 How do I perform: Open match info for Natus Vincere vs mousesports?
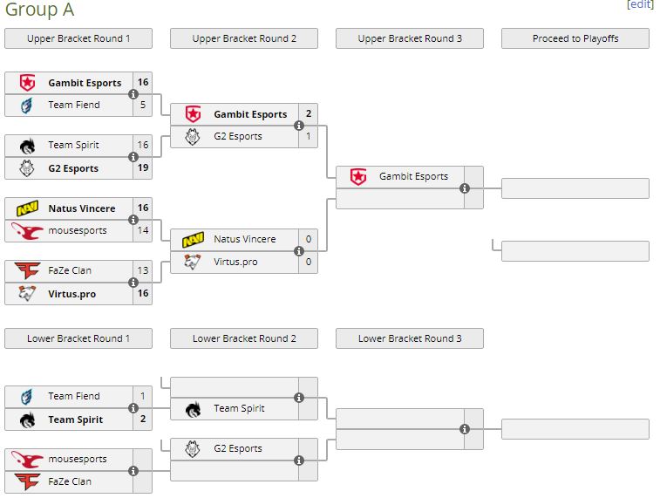[133, 220]
